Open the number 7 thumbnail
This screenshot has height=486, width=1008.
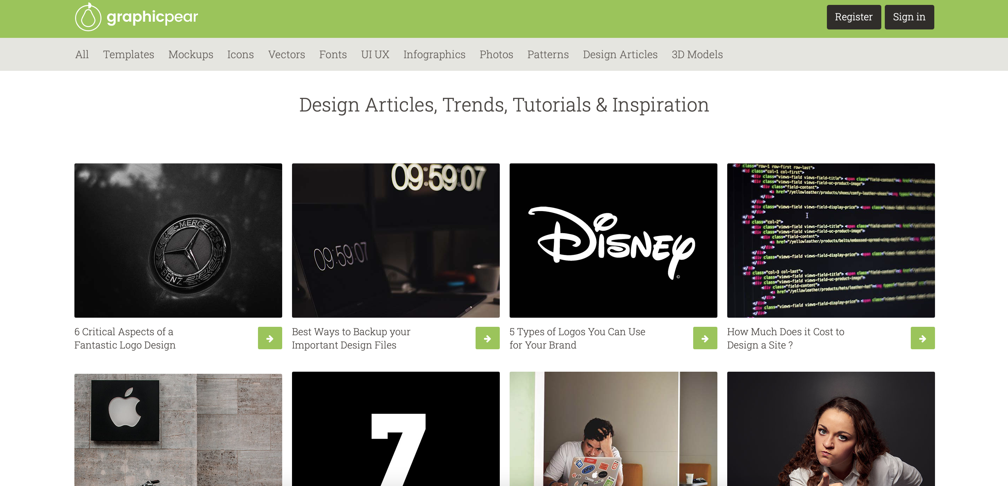(396, 429)
